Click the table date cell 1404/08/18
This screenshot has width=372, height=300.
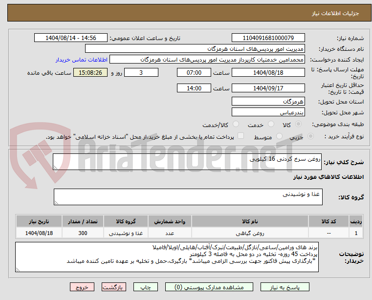(x=39, y=233)
